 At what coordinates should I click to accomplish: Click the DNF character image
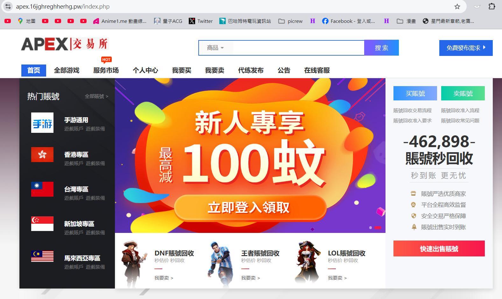134,264
